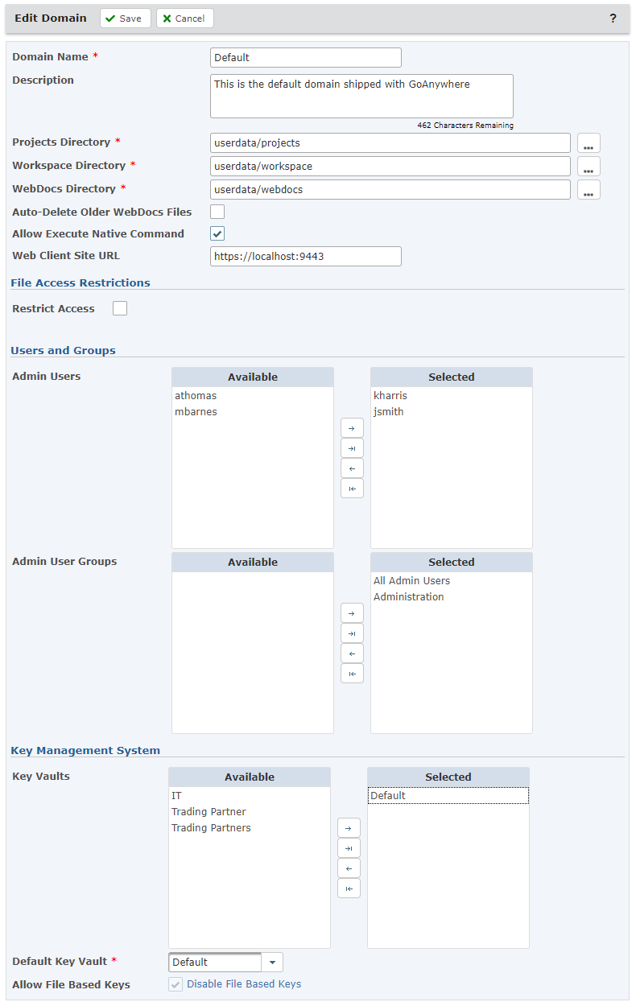Browse for the WebDocs Directory path

point(589,191)
